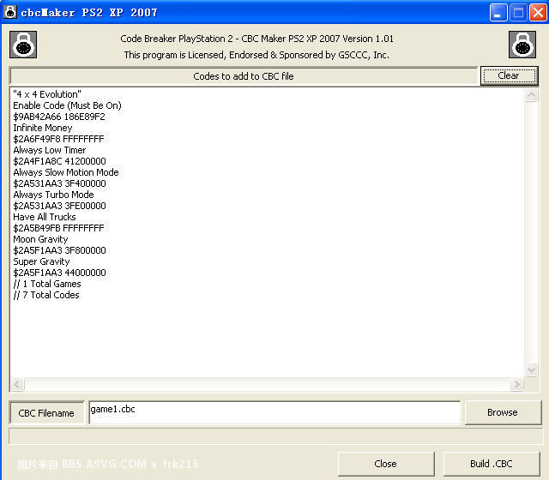The image size is (549, 480).
Task: Click the "4 x 4 Evolution" game title line
Action: coord(47,94)
